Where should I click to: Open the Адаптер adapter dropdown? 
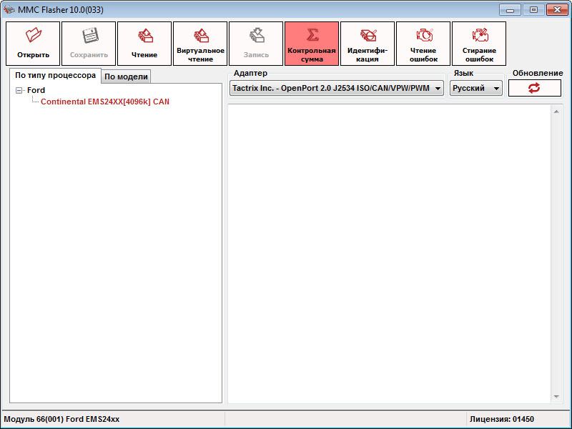coord(437,88)
